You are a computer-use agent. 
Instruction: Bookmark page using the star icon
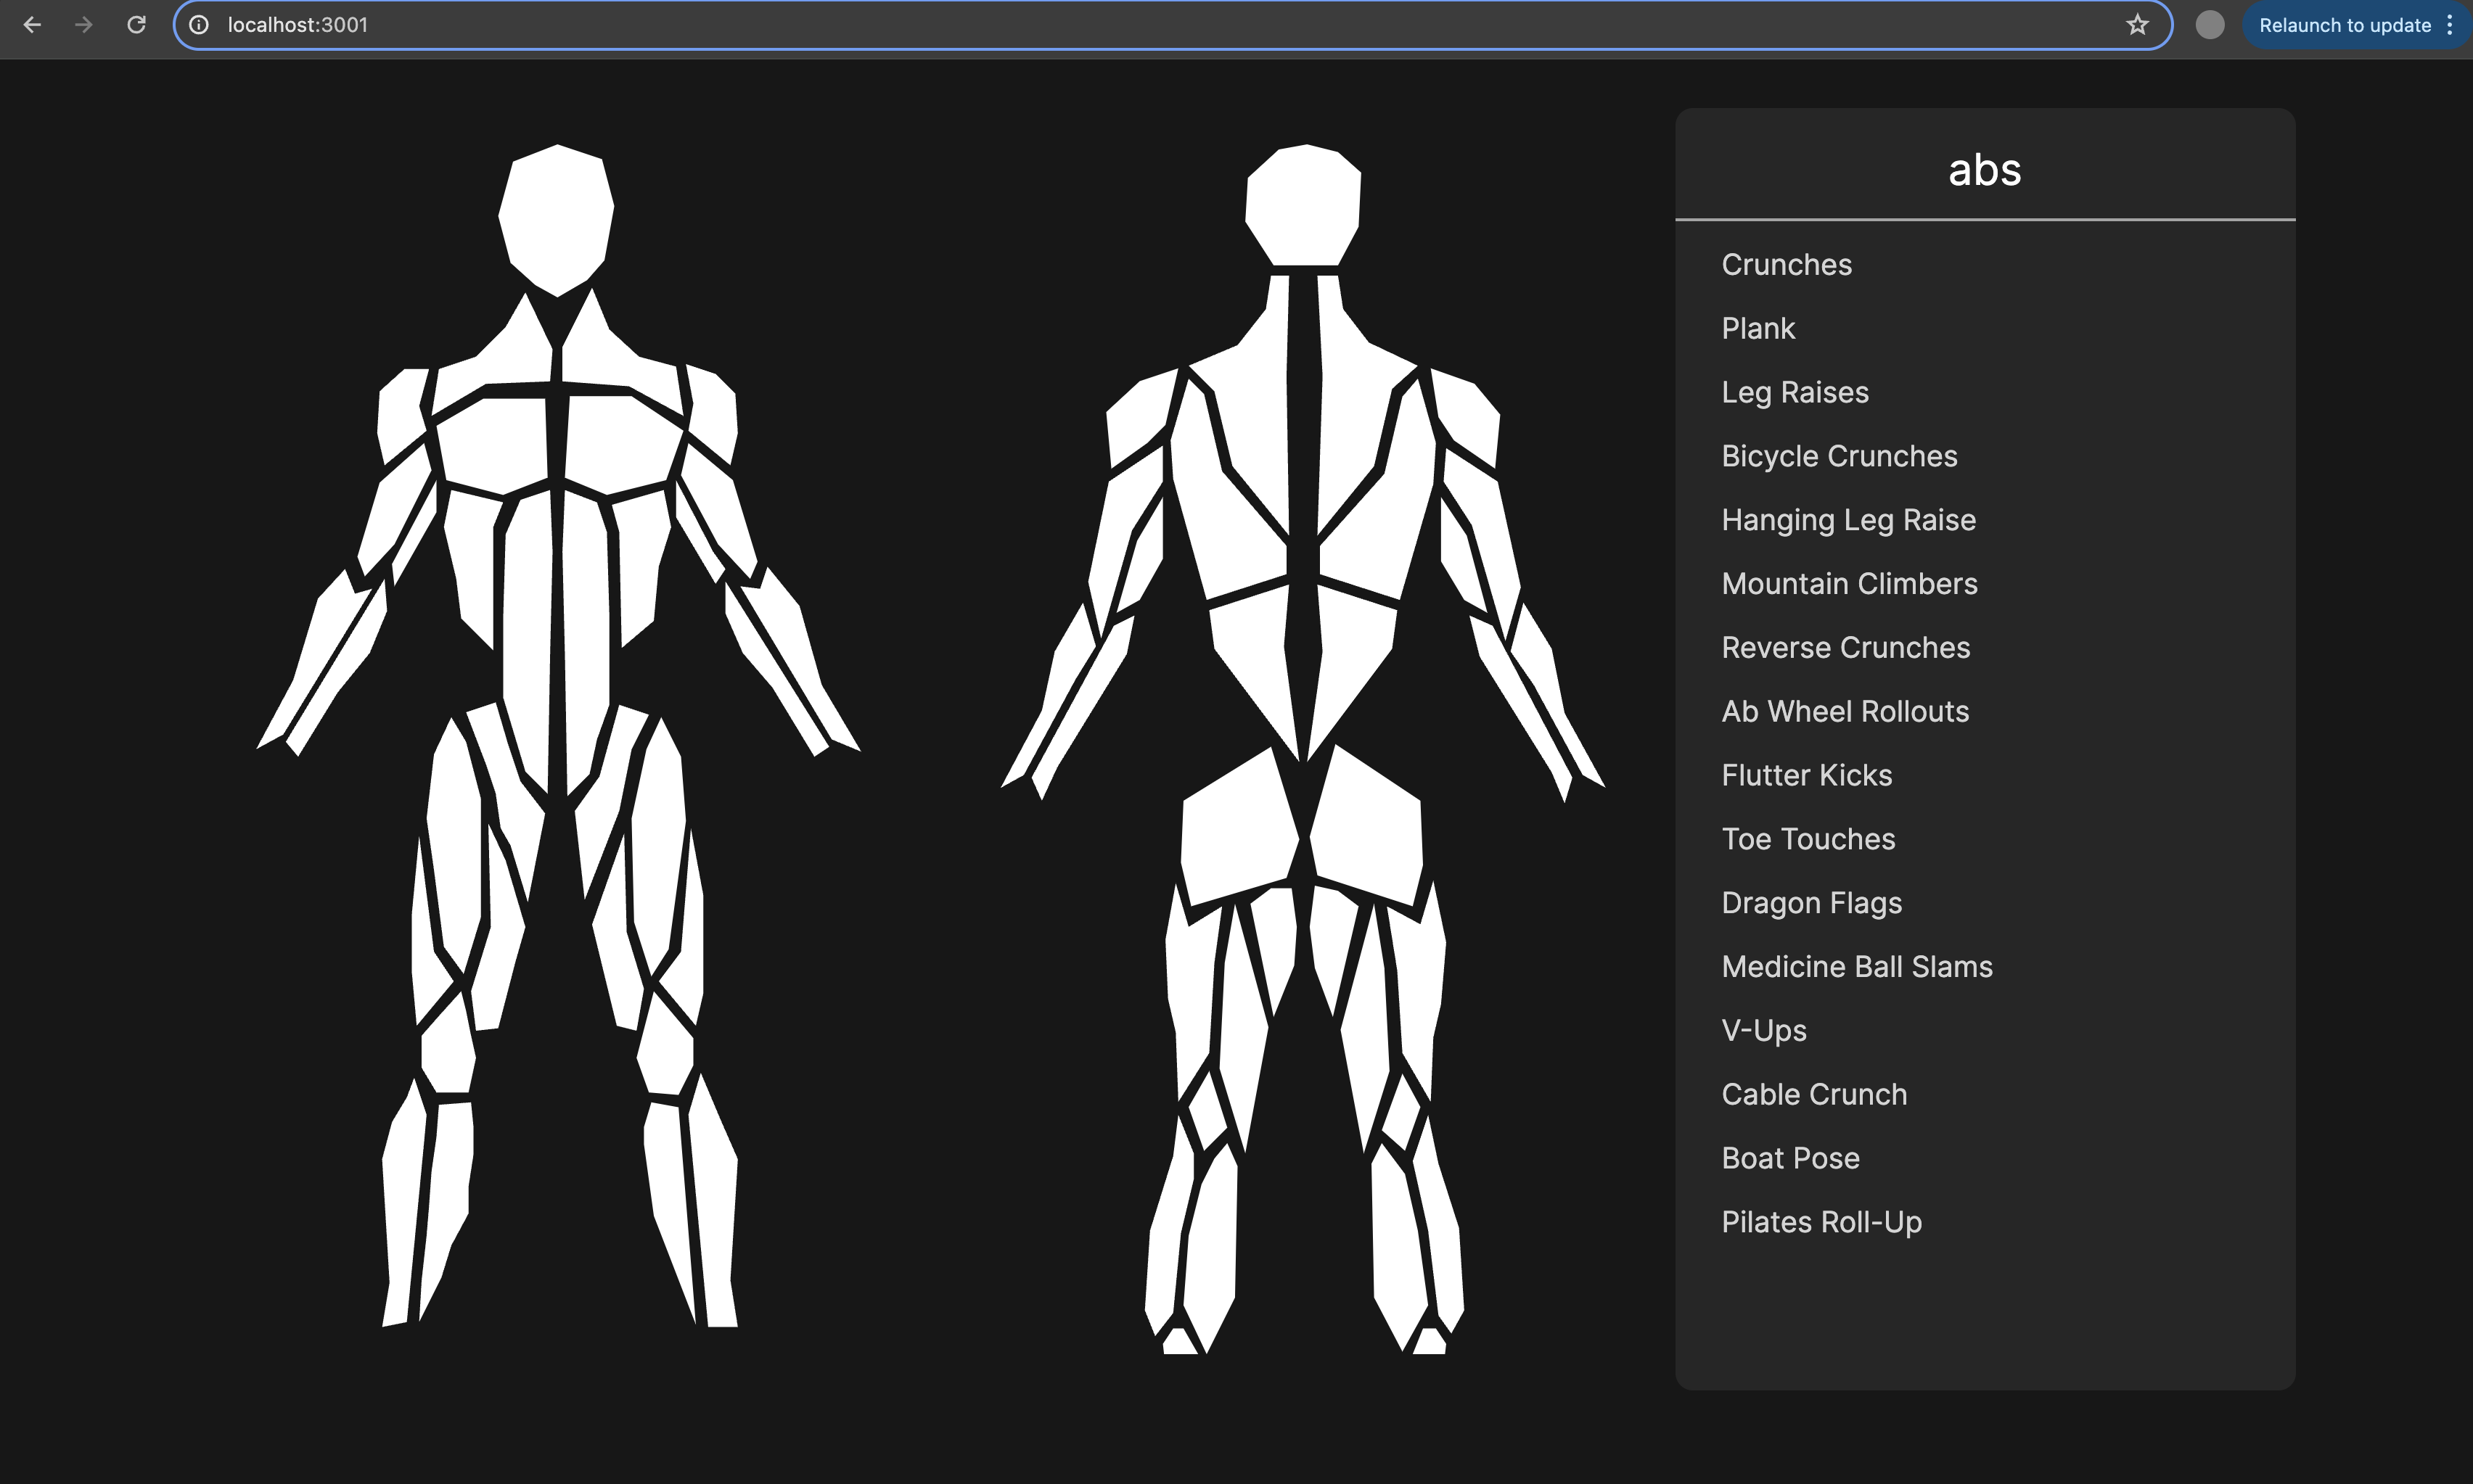click(x=2137, y=25)
